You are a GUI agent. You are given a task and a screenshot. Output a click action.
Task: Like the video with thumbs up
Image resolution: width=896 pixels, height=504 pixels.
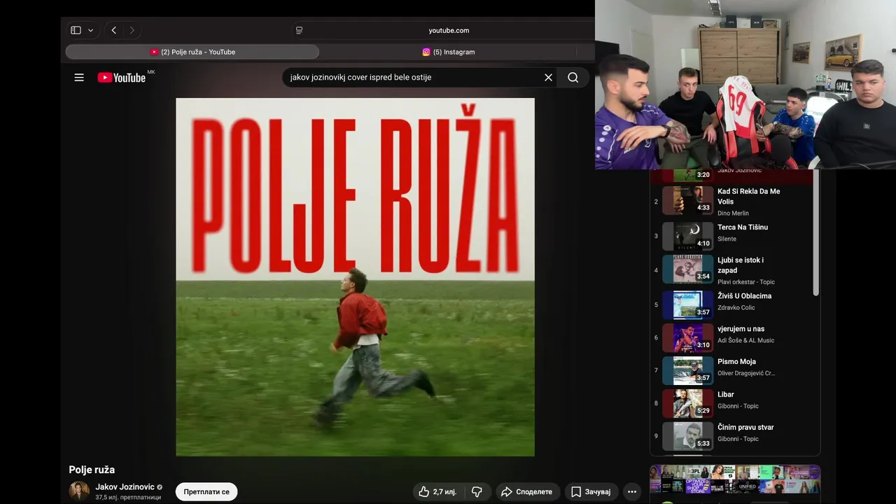coord(437,492)
